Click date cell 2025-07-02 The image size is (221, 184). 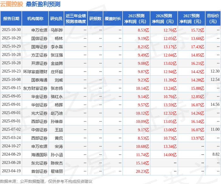pyautogui.click(x=11, y=129)
